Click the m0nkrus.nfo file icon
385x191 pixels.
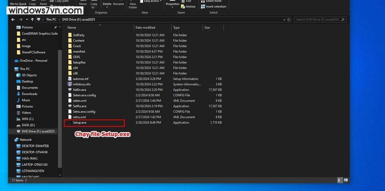click(x=70, y=84)
